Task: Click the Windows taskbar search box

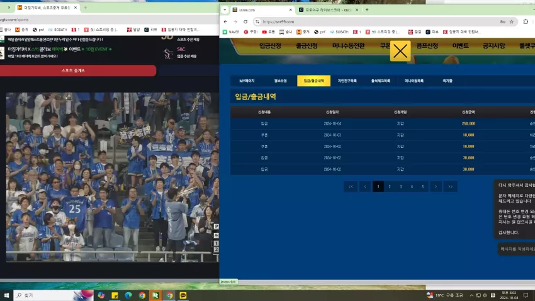Action: pyautogui.click(x=53, y=295)
